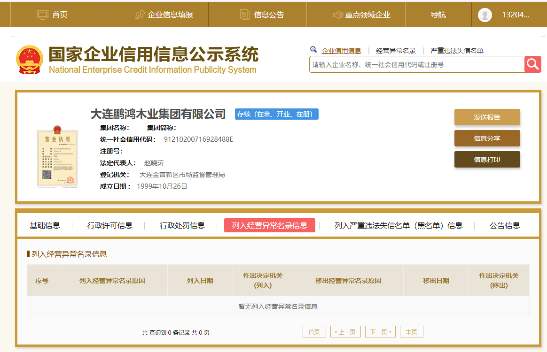The height and width of the screenshot is (352, 547).
Task: Switch to the 行政许可信息 tab
Action: (x=110, y=225)
